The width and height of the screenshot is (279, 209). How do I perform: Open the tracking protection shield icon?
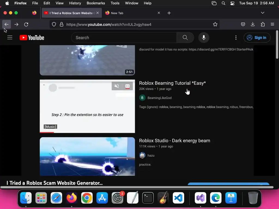point(54,24)
